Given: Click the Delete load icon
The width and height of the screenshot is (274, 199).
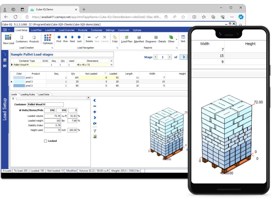Looking at the screenshot, I should coord(89,39).
